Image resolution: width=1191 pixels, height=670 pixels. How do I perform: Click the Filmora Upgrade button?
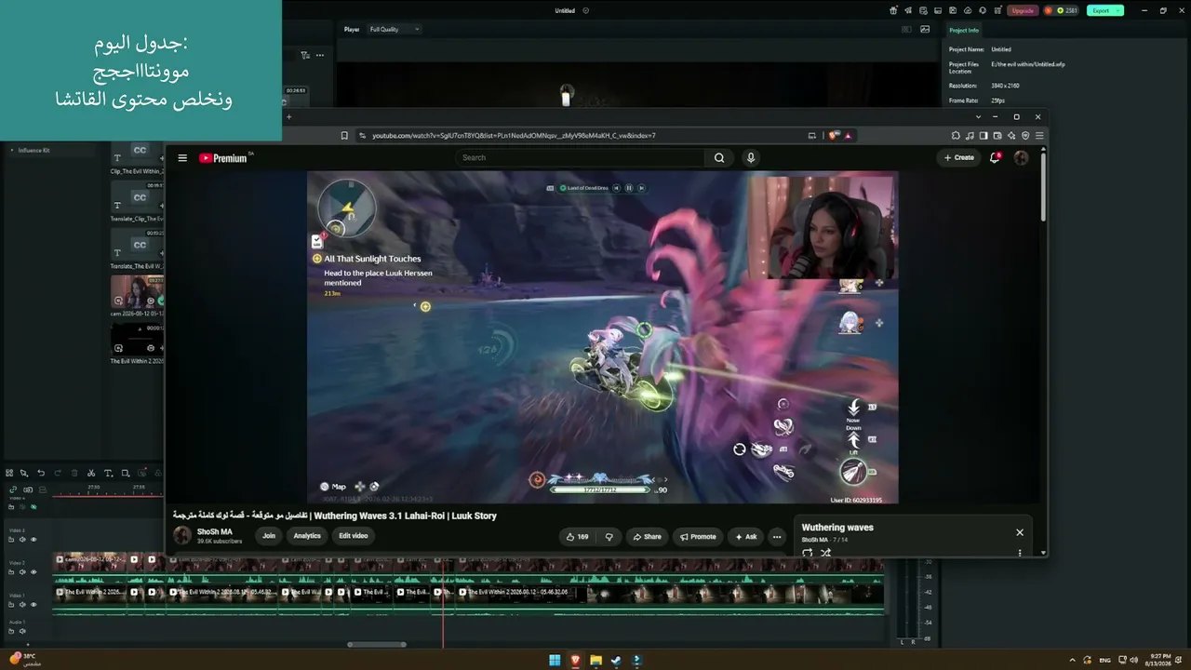pyautogui.click(x=1023, y=11)
